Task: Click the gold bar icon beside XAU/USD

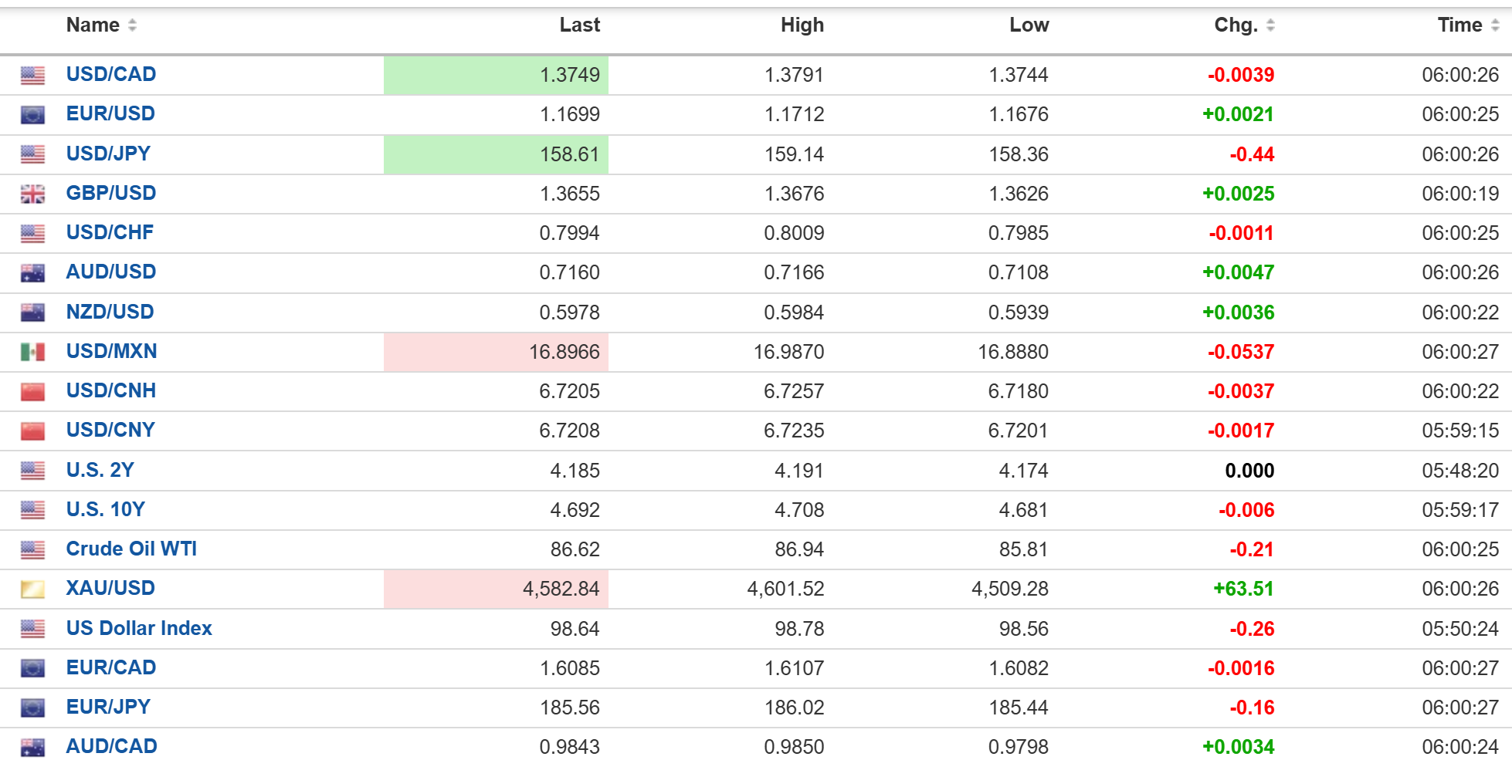Action: 32,589
